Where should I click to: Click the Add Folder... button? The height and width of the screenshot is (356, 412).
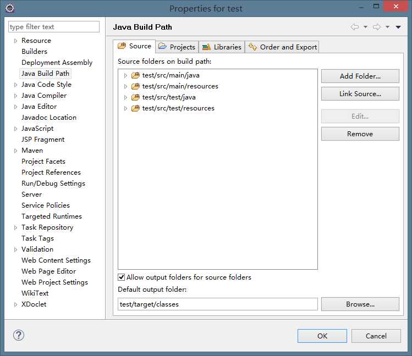pos(360,76)
